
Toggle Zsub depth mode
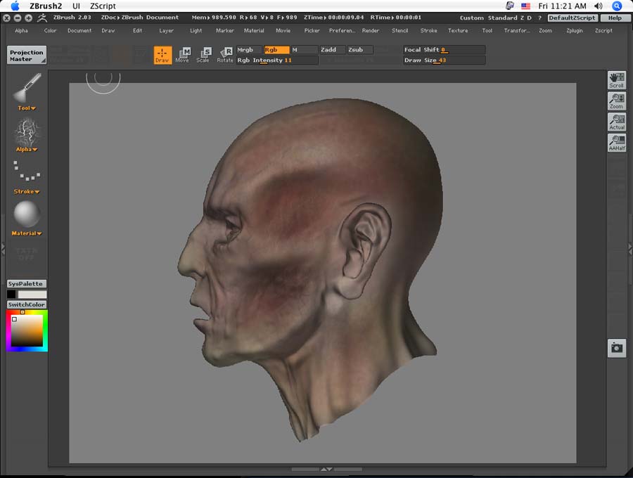click(x=359, y=50)
